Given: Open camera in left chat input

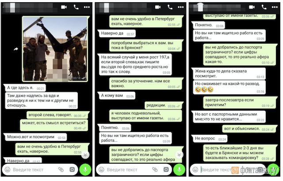Looking at the screenshot, I should (x=72, y=170).
